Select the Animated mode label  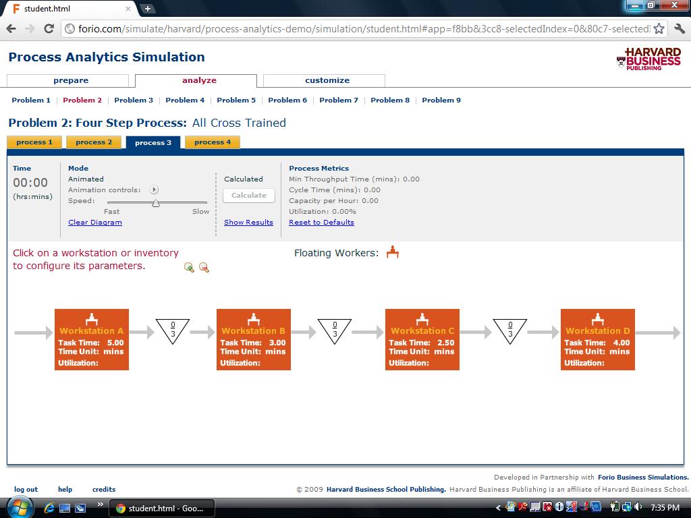(86, 179)
